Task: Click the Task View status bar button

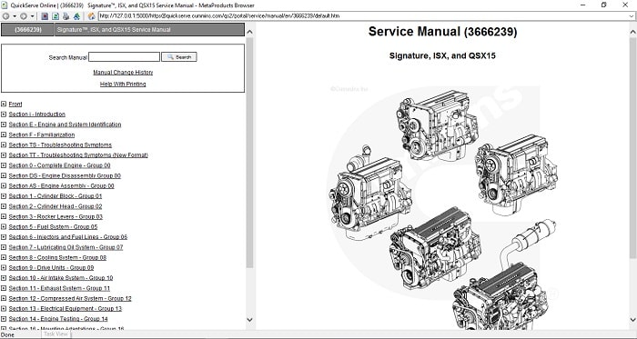Action: 56,334
